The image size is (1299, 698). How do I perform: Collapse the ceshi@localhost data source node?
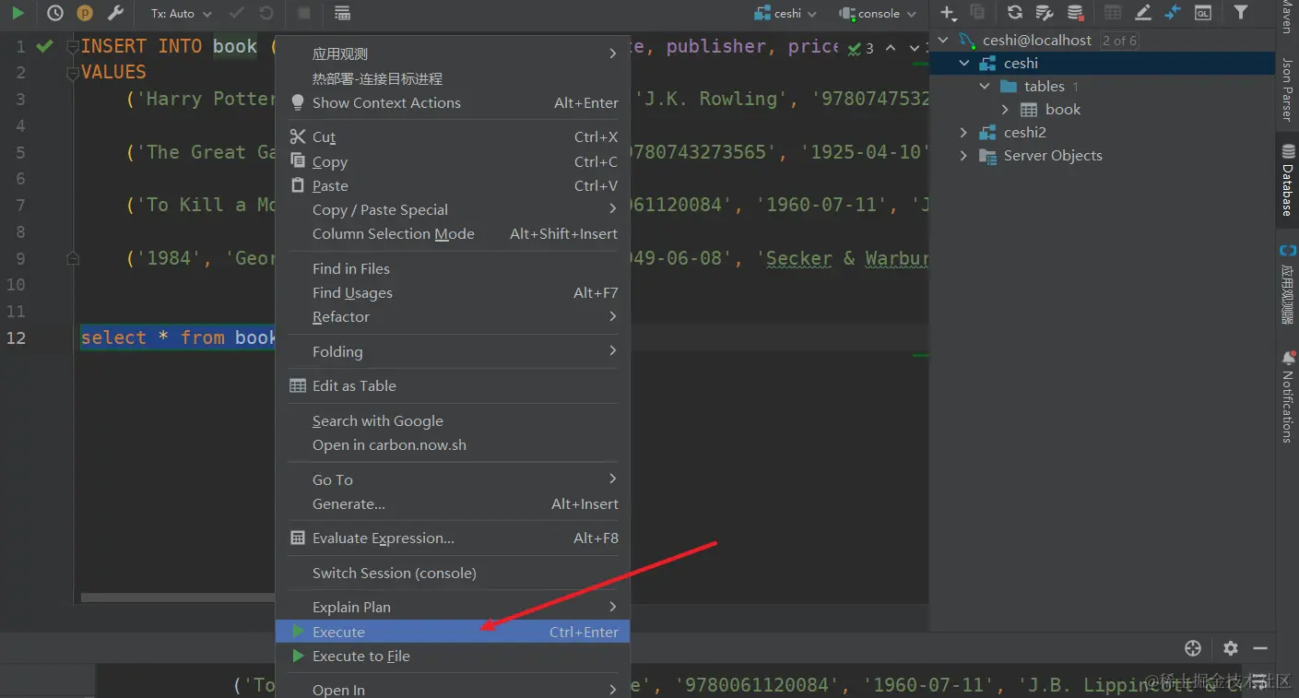(x=943, y=41)
